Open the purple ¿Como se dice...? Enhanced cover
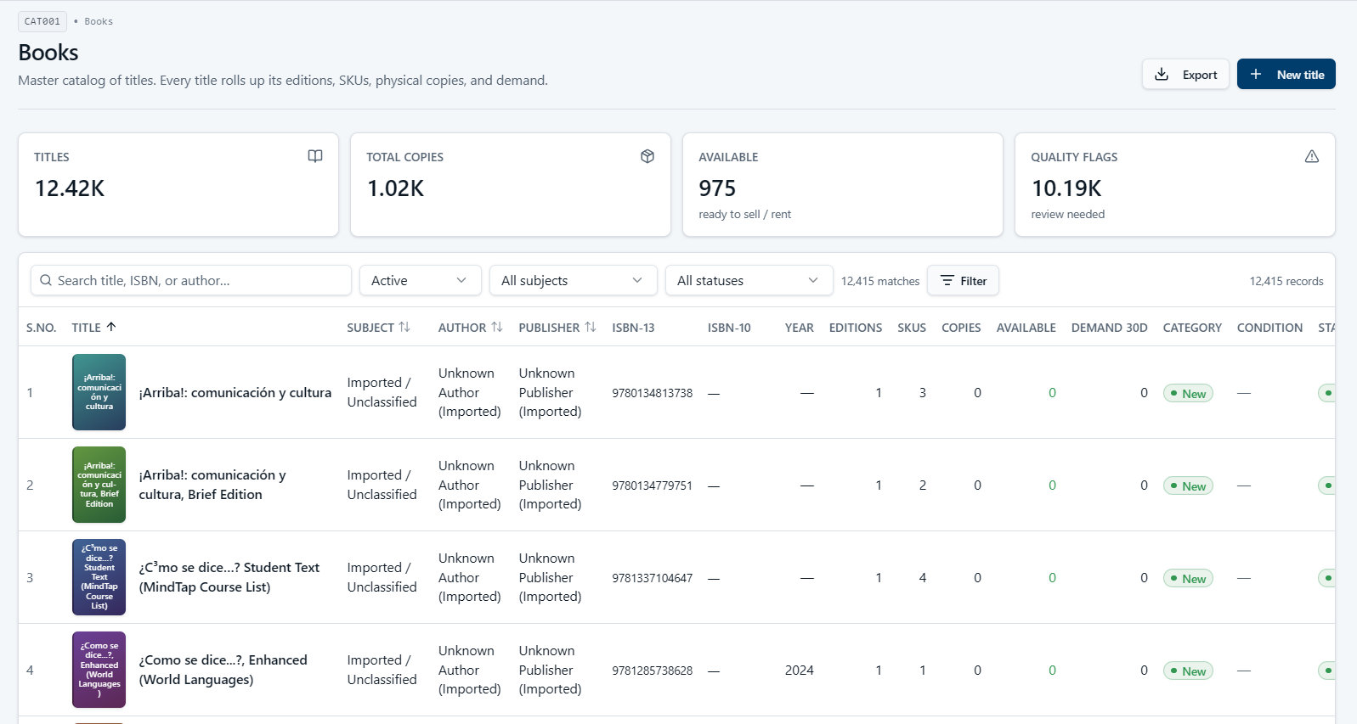Image resolution: width=1357 pixels, height=724 pixels. (x=99, y=670)
